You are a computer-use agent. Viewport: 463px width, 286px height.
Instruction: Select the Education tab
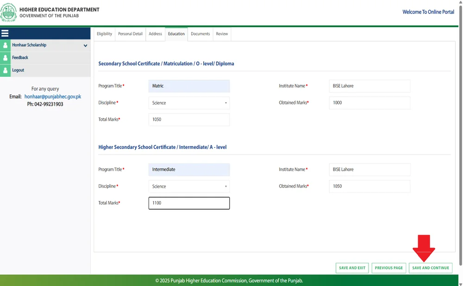[x=176, y=34]
